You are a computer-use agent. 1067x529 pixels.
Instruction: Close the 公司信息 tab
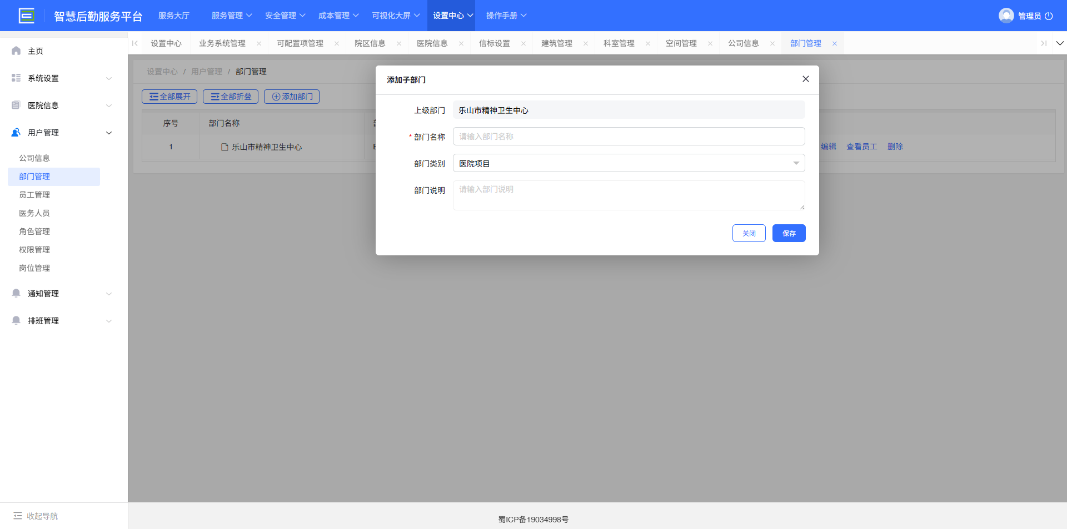pos(772,43)
